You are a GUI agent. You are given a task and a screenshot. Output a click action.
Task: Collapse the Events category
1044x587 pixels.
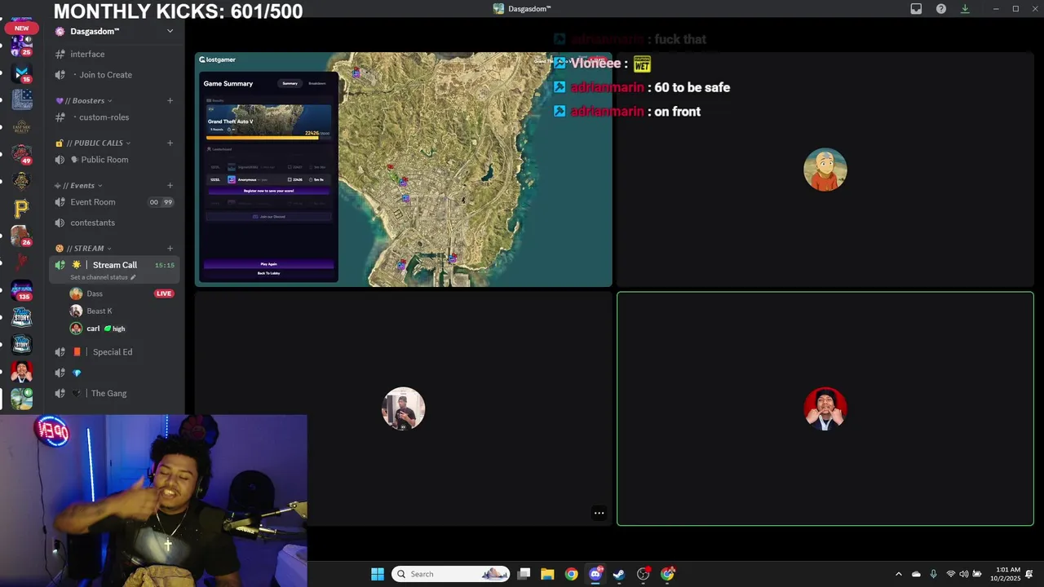coord(79,185)
